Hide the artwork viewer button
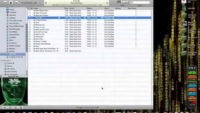This screenshot has width=200, height=113. (21, 107)
